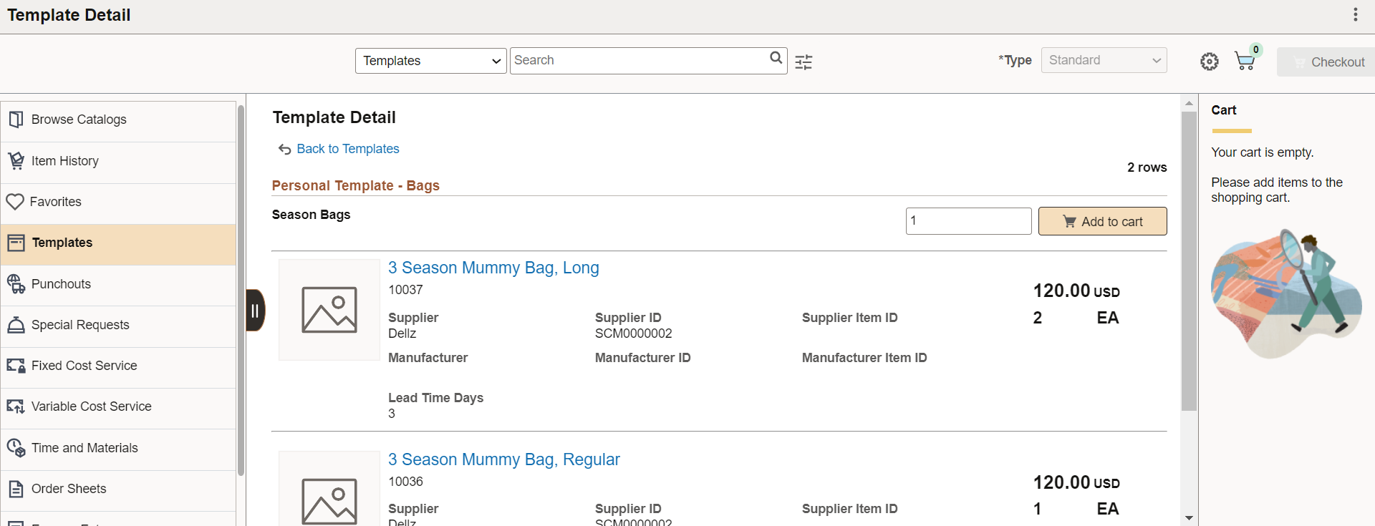The height and width of the screenshot is (526, 1375).
Task: Click the 120.00 USD price of Long bag
Action: pos(1076,291)
